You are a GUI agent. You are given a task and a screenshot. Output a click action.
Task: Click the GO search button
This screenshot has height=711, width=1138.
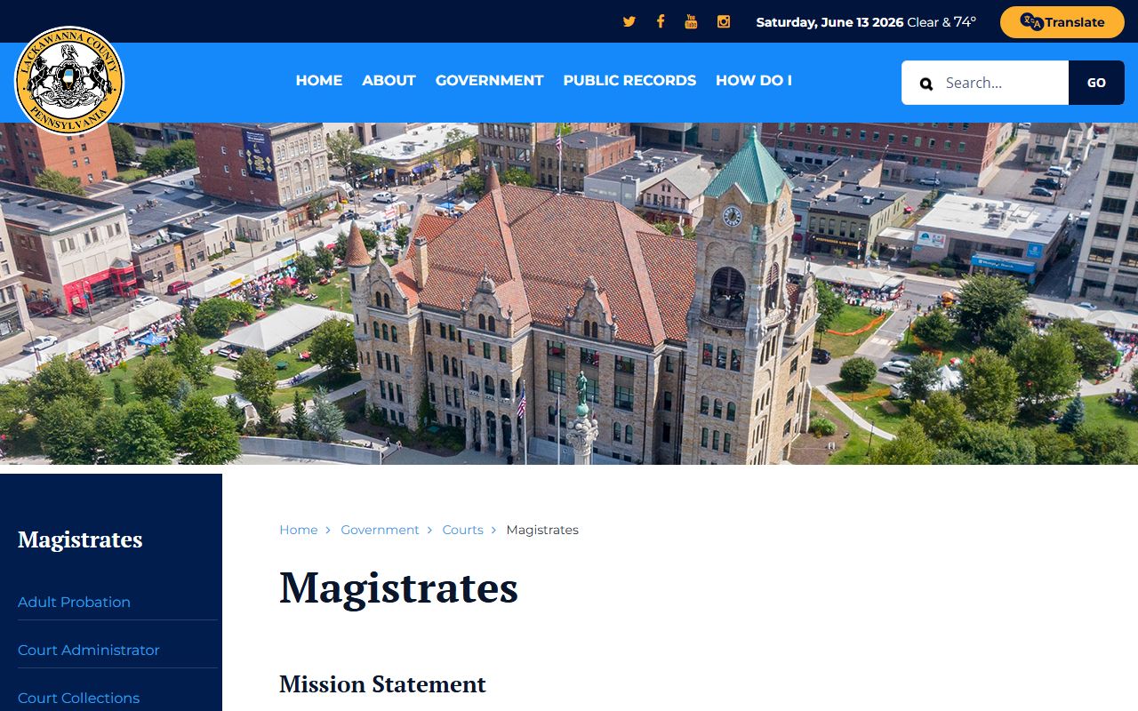pos(1096,83)
